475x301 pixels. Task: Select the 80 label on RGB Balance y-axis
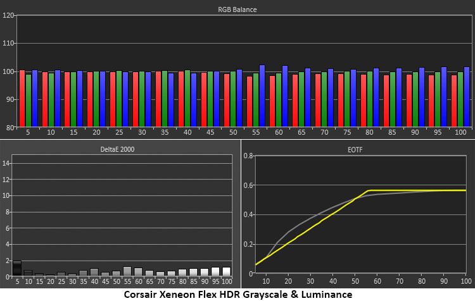[10, 128]
